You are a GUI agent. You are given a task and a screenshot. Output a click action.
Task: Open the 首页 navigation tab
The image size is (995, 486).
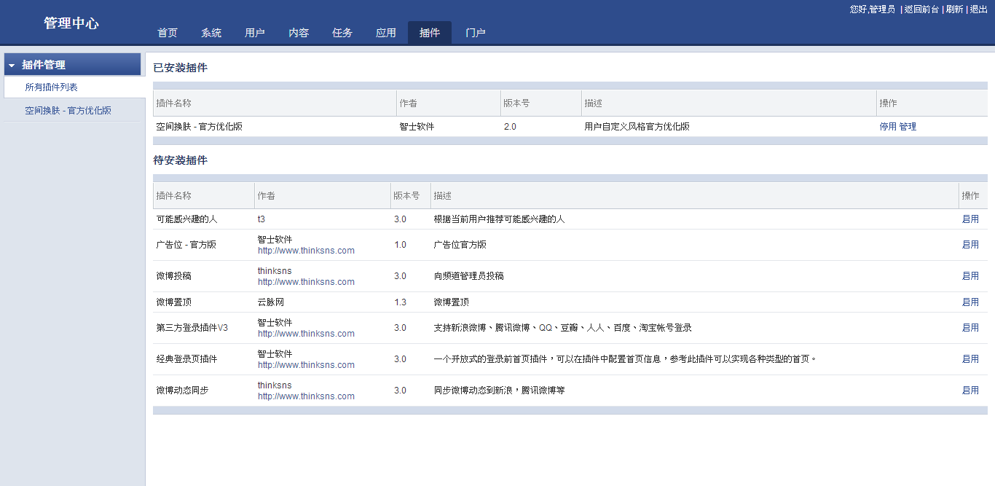[168, 33]
